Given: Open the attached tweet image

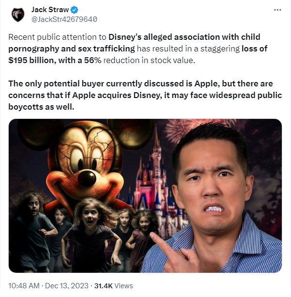Looking at the screenshot, I should pyautogui.click(x=145, y=196).
